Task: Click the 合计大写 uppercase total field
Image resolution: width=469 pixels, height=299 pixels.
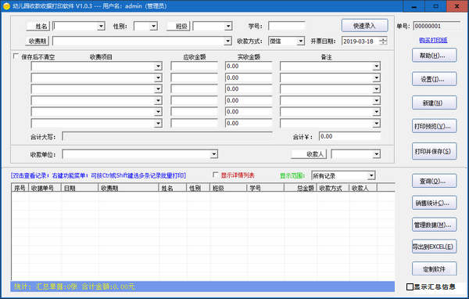Action: [x=167, y=136]
